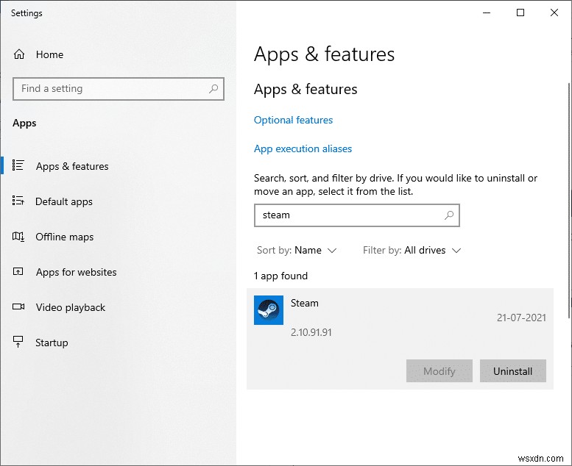The image size is (572, 466).
Task: Select the Apps & features list icon
Action: coord(19,166)
